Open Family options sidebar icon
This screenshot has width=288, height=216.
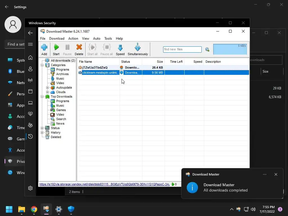pos(30,125)
